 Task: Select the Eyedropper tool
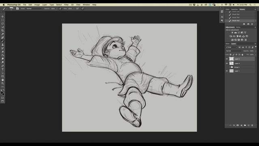pyautogui.click(x=2, y=34)
